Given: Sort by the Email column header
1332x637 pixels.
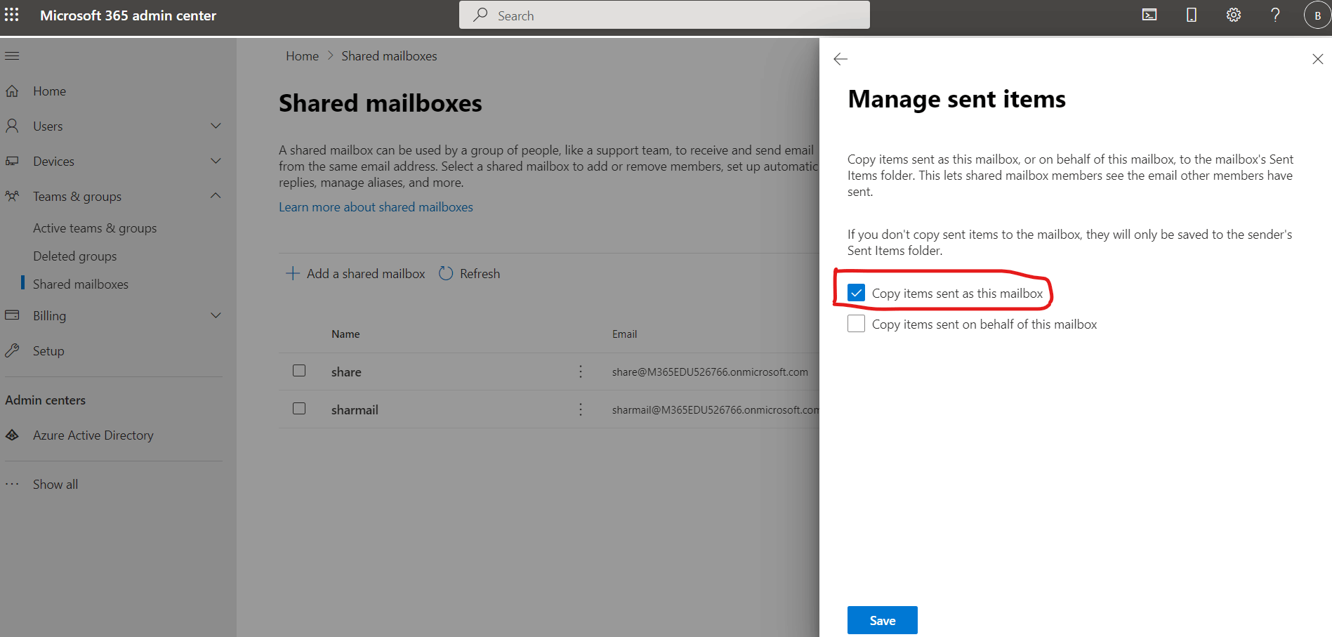Looking at the screenshot, I should click(624, 334).
